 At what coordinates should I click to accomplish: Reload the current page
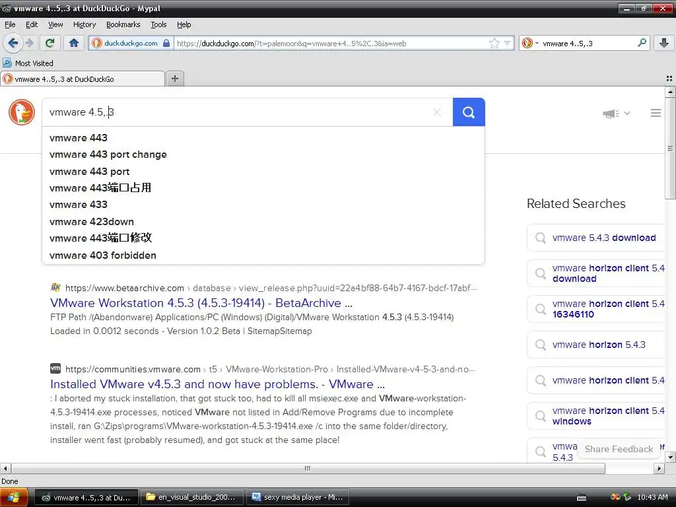click(50, 43)
